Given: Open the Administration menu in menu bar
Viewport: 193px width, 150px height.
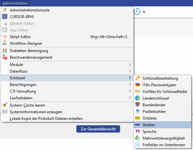Looking at the screenshot, I should [x=15, y=3].
